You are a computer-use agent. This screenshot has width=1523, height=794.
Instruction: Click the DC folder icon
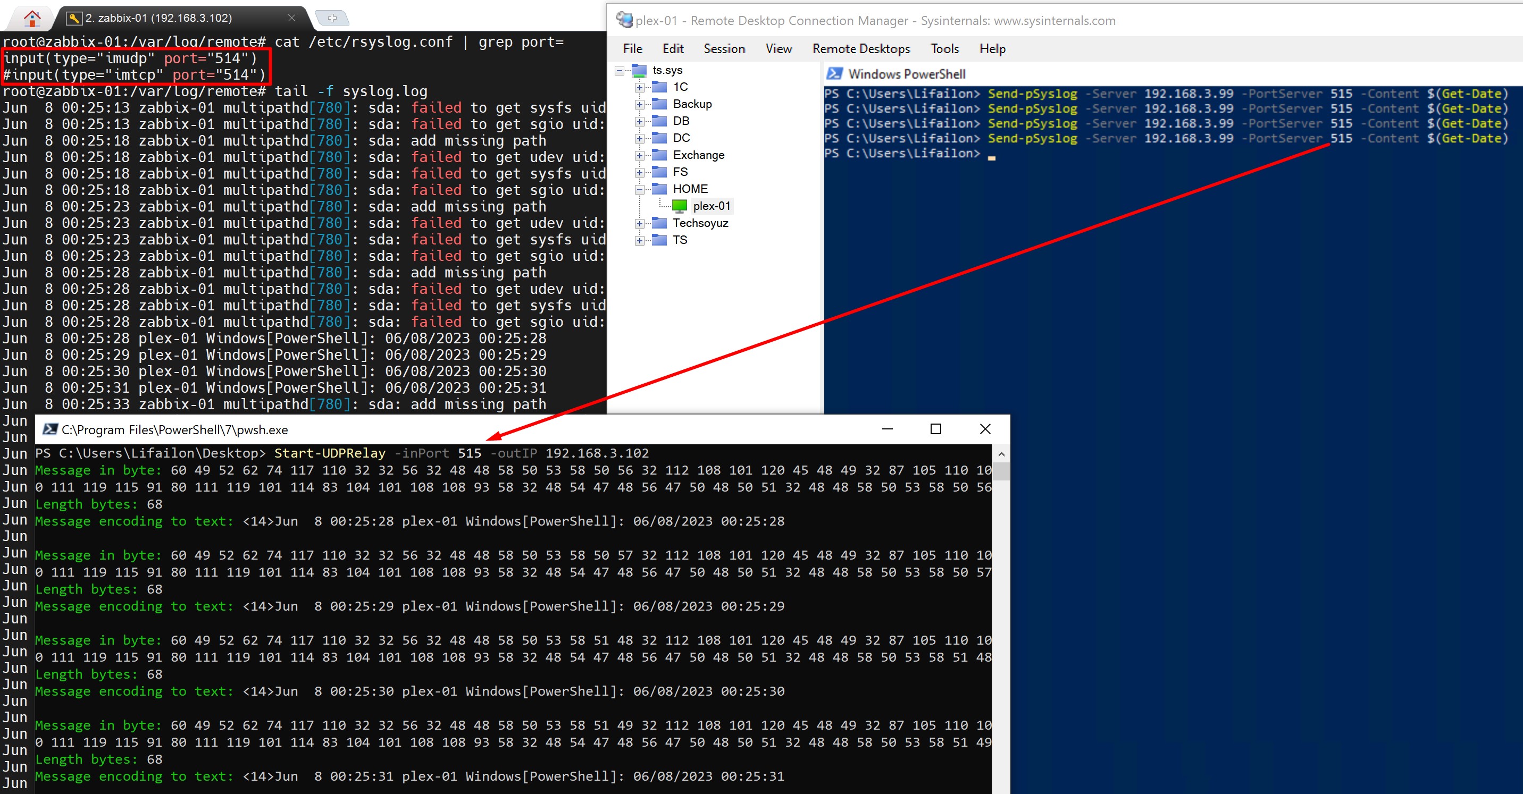point(659,138)
